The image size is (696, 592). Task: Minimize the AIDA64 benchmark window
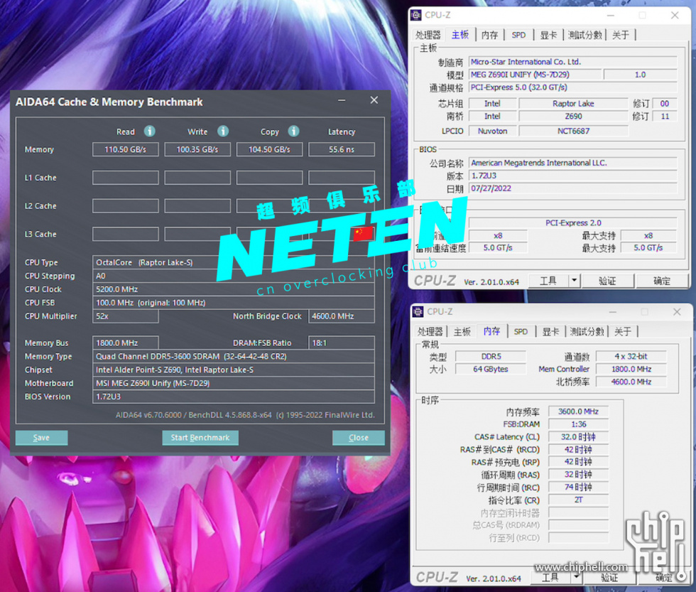pyautogui.click(x=342, y=100)
